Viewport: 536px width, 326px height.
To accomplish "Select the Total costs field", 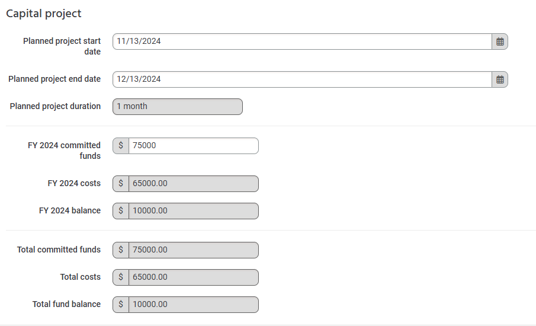I will pos(194,277).
